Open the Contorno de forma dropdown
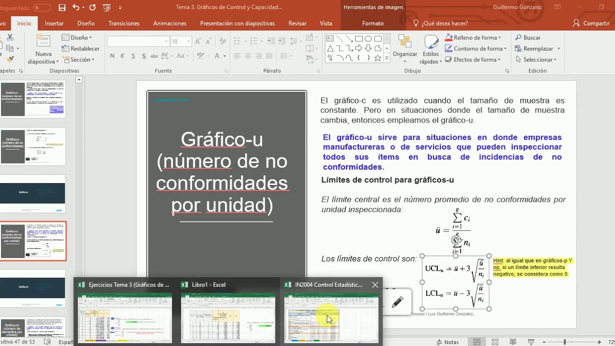The image size is (615, 346). [476, 49]
